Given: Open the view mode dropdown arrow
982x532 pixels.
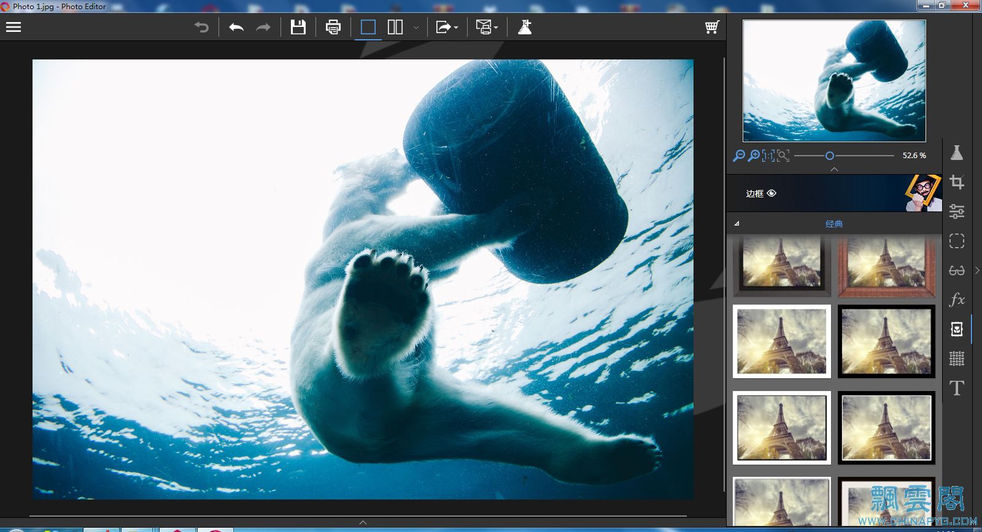Looking at the screenshot, I should click(x=416, y=28).
